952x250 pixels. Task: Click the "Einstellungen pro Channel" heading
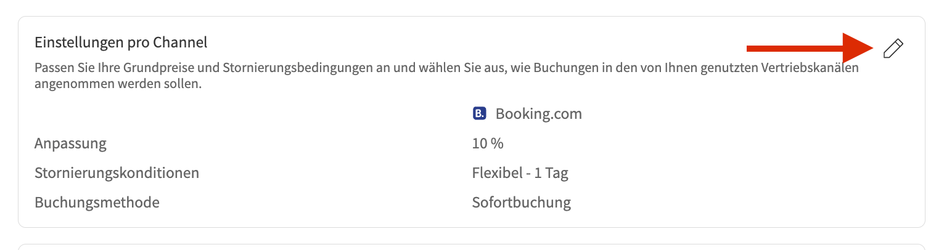pos(121,42)
